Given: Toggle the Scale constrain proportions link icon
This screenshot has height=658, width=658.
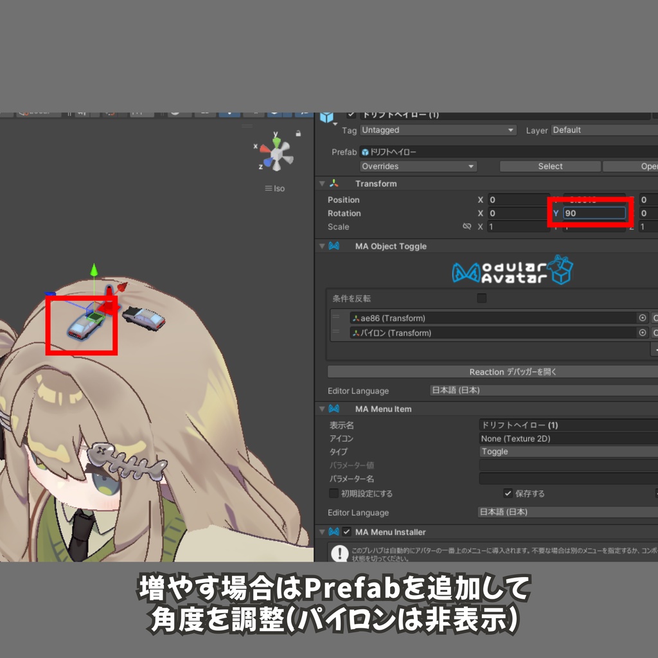Looking at the screenshot, I should (467, 227).
